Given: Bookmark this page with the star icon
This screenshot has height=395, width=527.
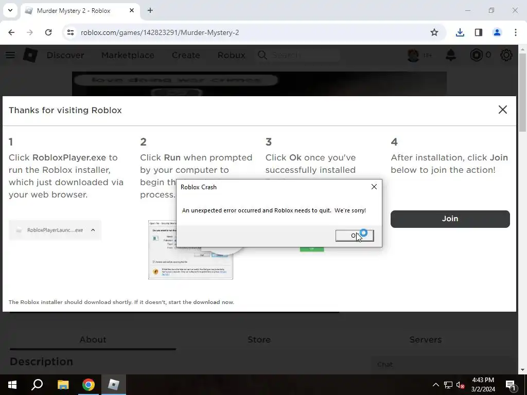Looking at the screenshot, I should click(434, 32).
